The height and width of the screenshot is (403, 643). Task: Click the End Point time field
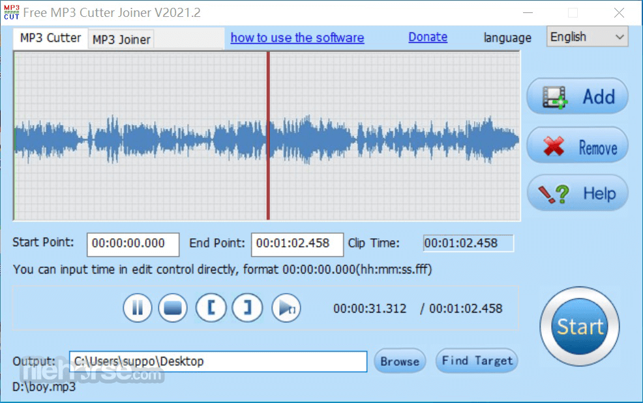coord(297,244)
